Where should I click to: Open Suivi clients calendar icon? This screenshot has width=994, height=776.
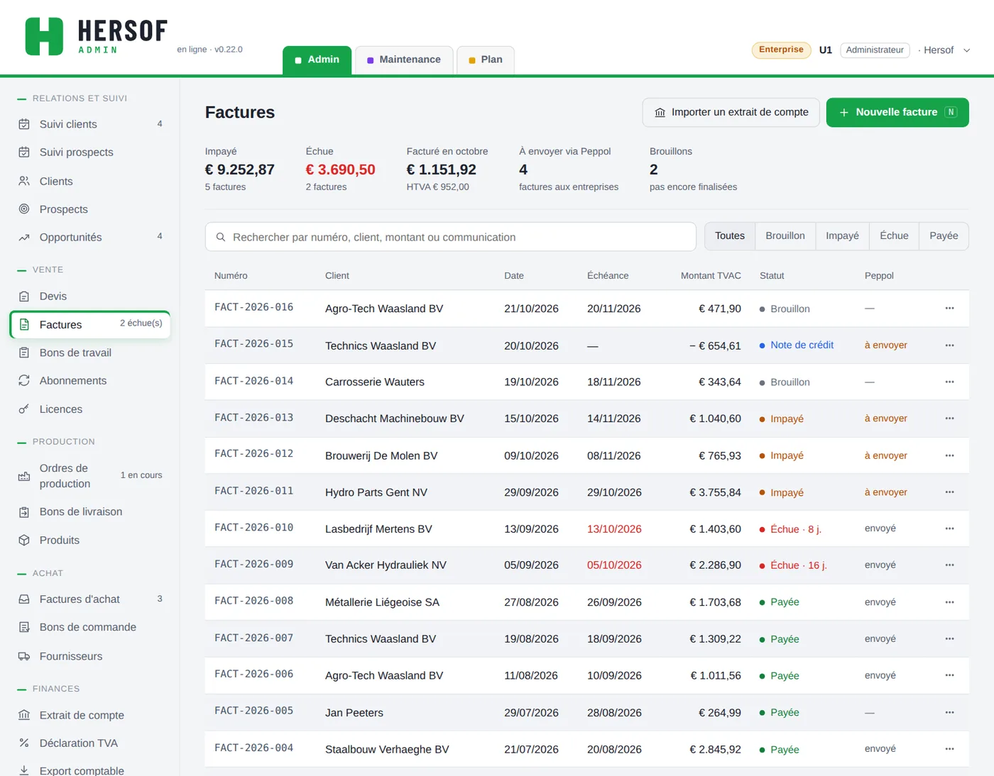pos(24,124)
